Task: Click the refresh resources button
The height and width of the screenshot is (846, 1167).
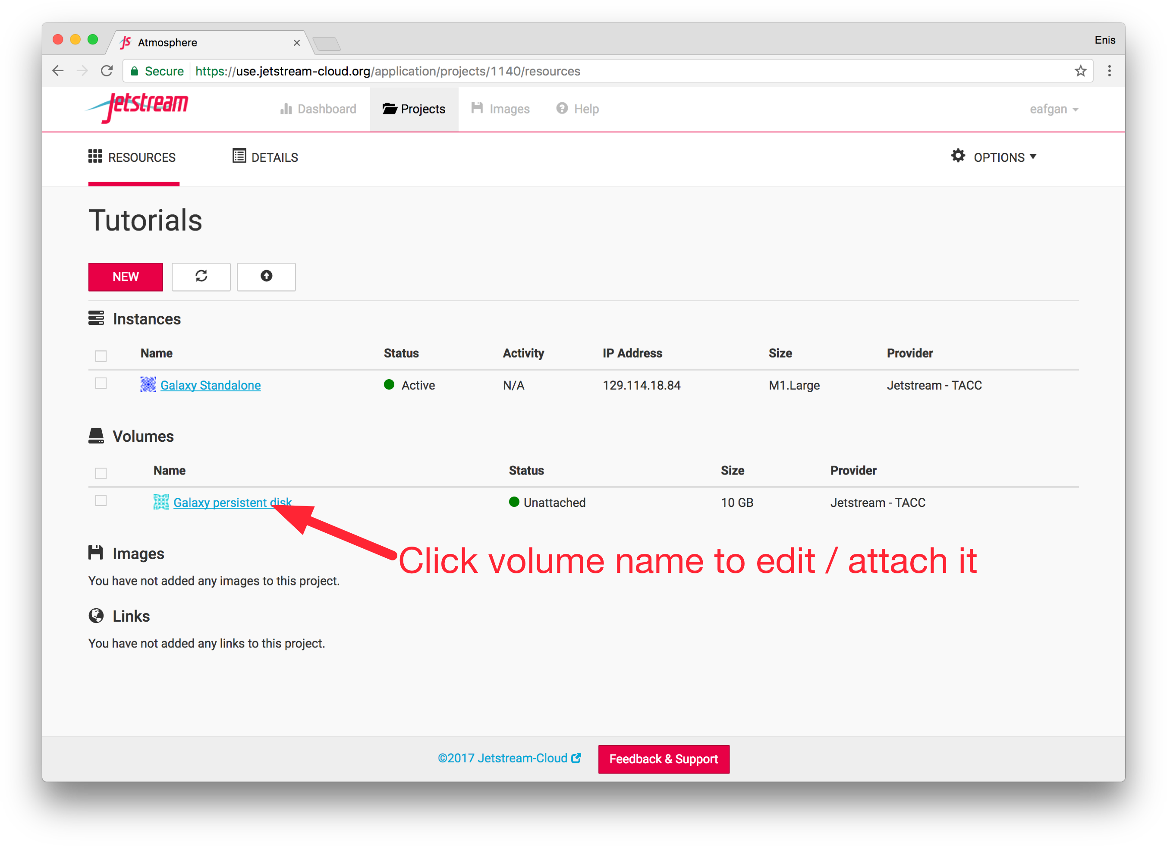Action: pos(201,277)
